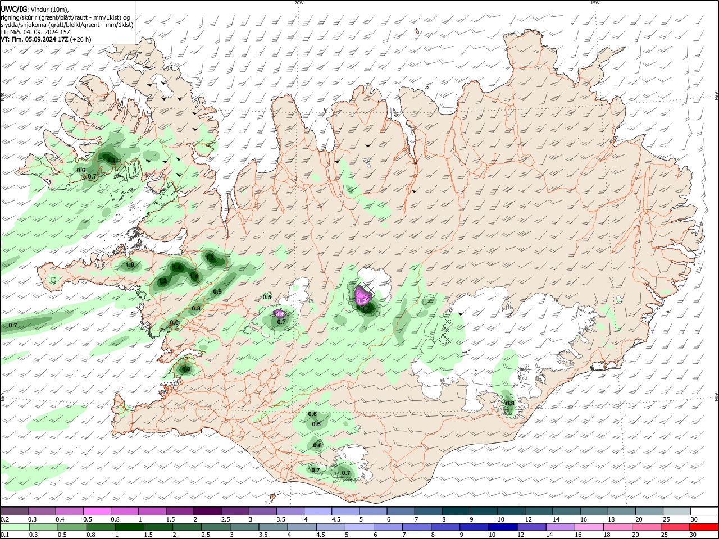Pick upper legend pink swatch between 0.5 and 0.8
Image resolution: width=719 pixels, height=539 pixels.
97,511
